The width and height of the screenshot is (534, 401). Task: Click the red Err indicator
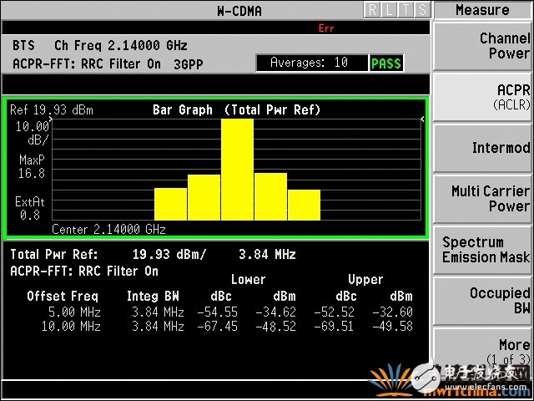pos(326,28)
